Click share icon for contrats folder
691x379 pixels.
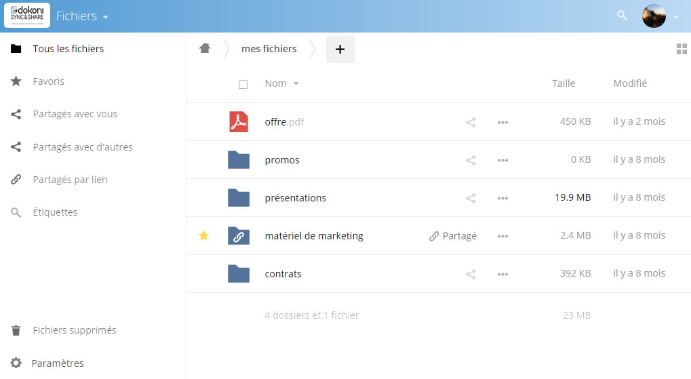click(471, 275)
